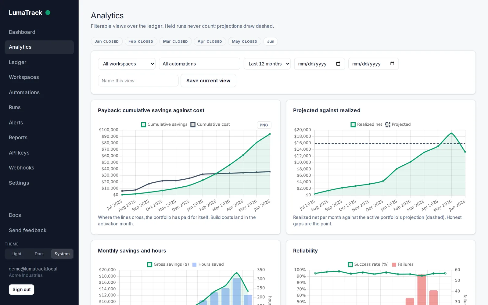Open calendar picker in first date field

tap(338, 64)
